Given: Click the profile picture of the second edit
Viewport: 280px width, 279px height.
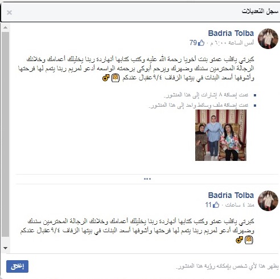Looking at the screenshot, I should [x=268, y=201].
